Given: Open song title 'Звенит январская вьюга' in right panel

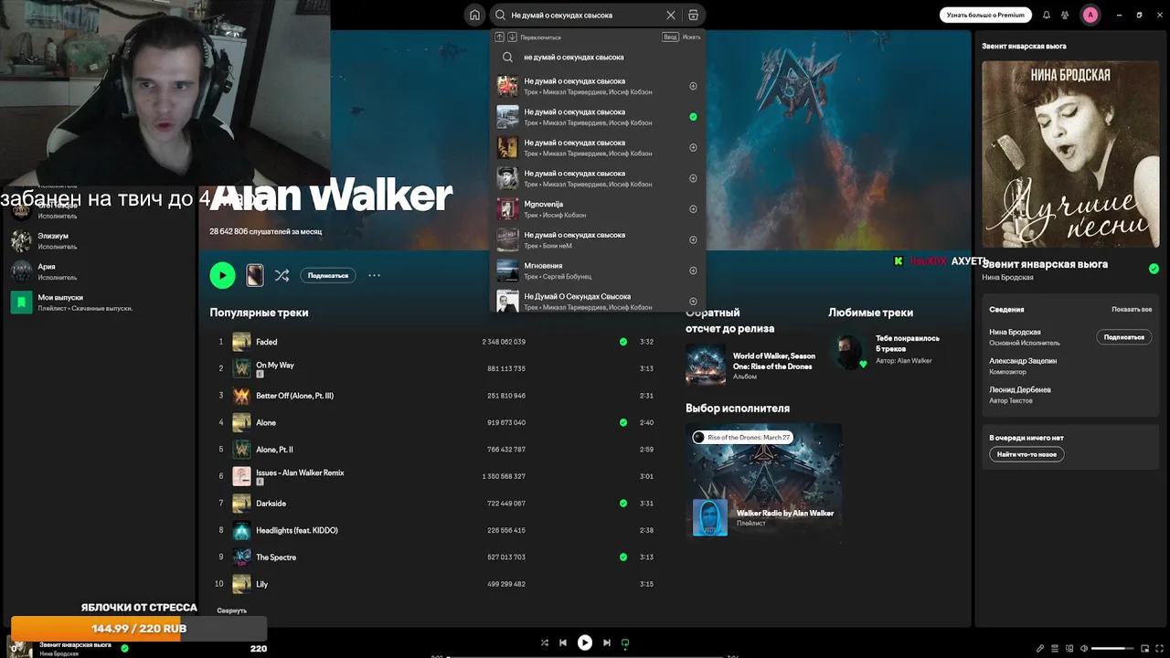Looking at the screenshot, I should click(1045, 264).
